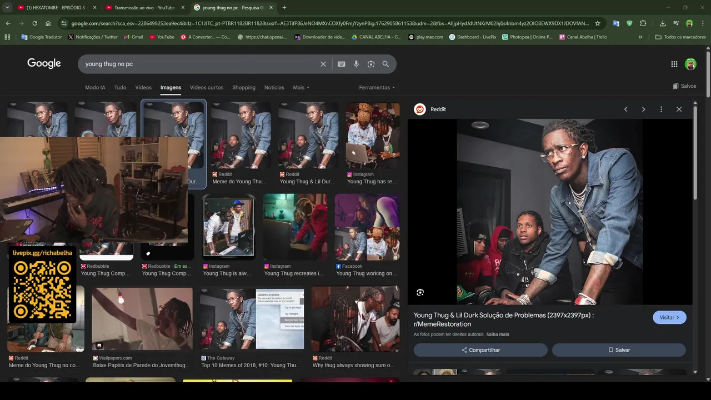Viewport: 711px width, 400px height.
Task: Close the Reddit image preview panel
Action: [679, 109]
